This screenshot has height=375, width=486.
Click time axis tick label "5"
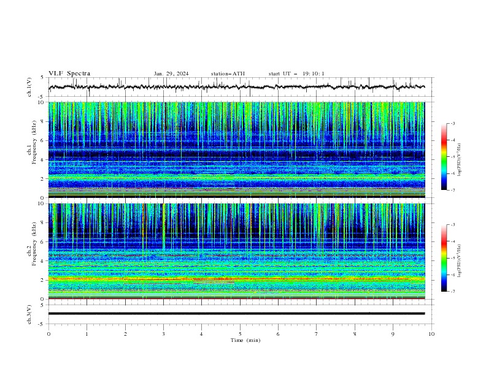tap(240, 334)
